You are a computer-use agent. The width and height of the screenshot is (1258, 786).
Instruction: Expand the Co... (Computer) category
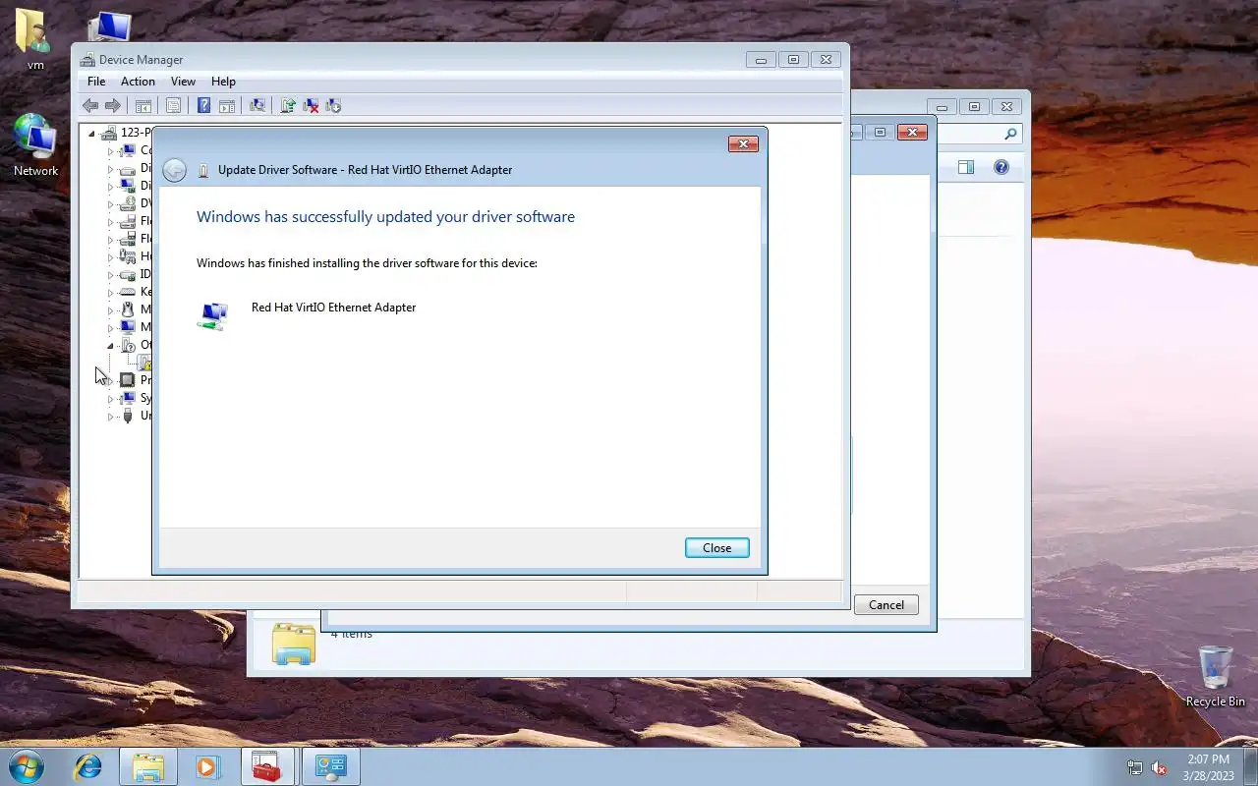[x=110, y=151]
